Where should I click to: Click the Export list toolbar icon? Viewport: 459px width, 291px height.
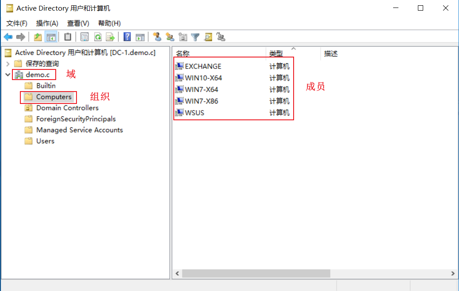pos(110,37)
